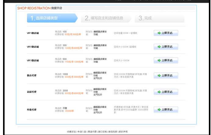The image size is (211, 135).
Task: Click 商品数: 2000 in 高级代理 row
Action: [x=61, y=90]
